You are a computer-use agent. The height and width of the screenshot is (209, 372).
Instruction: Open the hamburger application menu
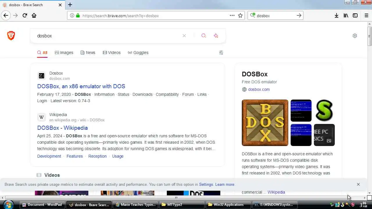coord(366,16)
